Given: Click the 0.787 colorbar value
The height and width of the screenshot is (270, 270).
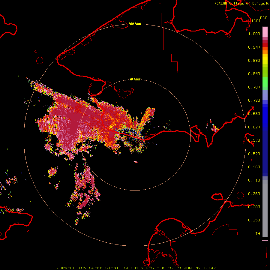Looking at the screenshot, I should coord(254,87).
